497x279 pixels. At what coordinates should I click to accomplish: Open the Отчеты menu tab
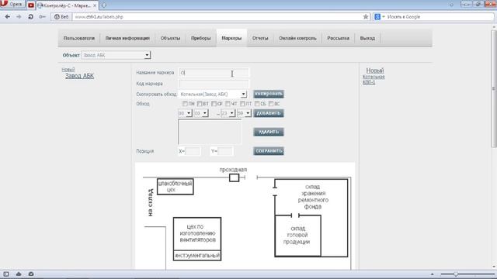coord(260,38)
